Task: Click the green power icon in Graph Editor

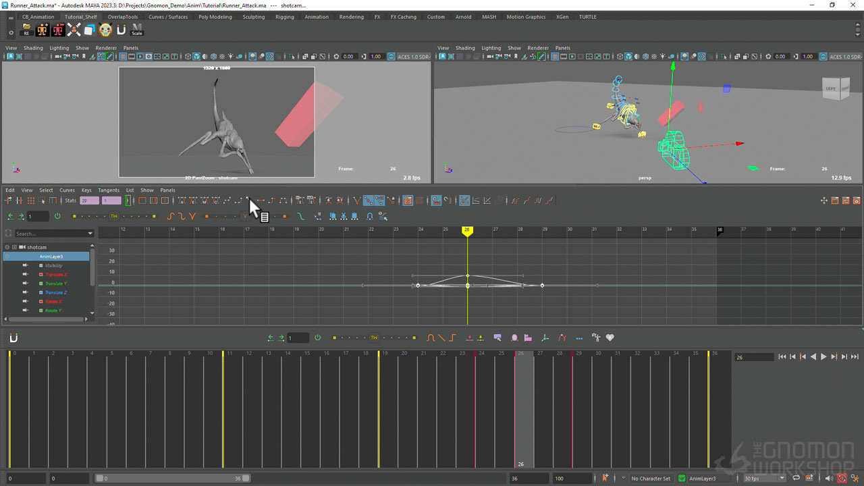Action: pyautogui.click(x=57, y=216)
